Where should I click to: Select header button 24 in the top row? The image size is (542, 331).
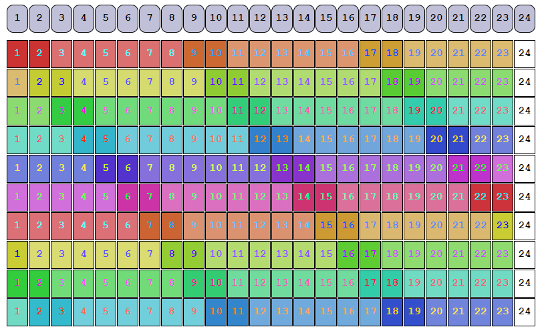tap(525, 18)
